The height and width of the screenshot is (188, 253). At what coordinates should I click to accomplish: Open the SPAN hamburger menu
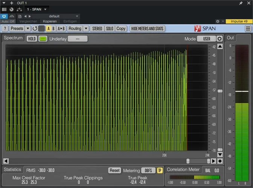pos(248,29)
